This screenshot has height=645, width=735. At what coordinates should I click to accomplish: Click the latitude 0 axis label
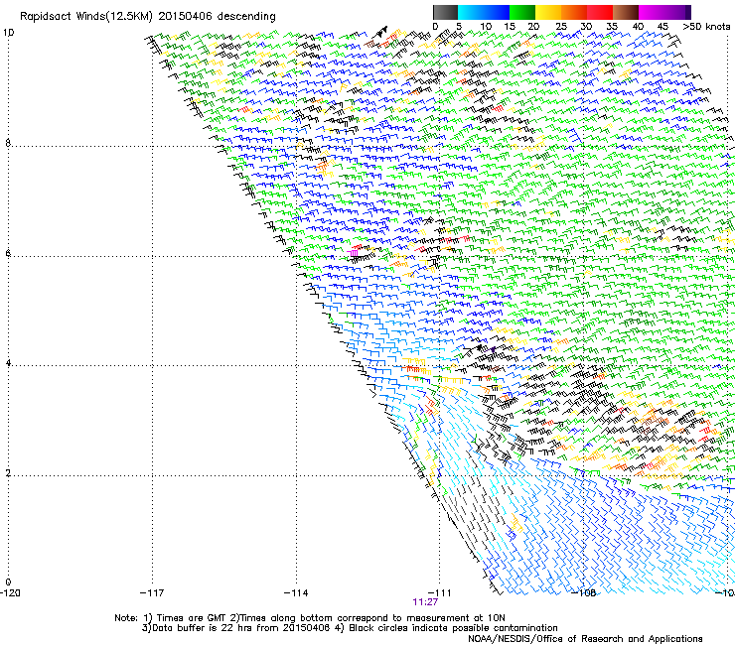click(8, 582)
